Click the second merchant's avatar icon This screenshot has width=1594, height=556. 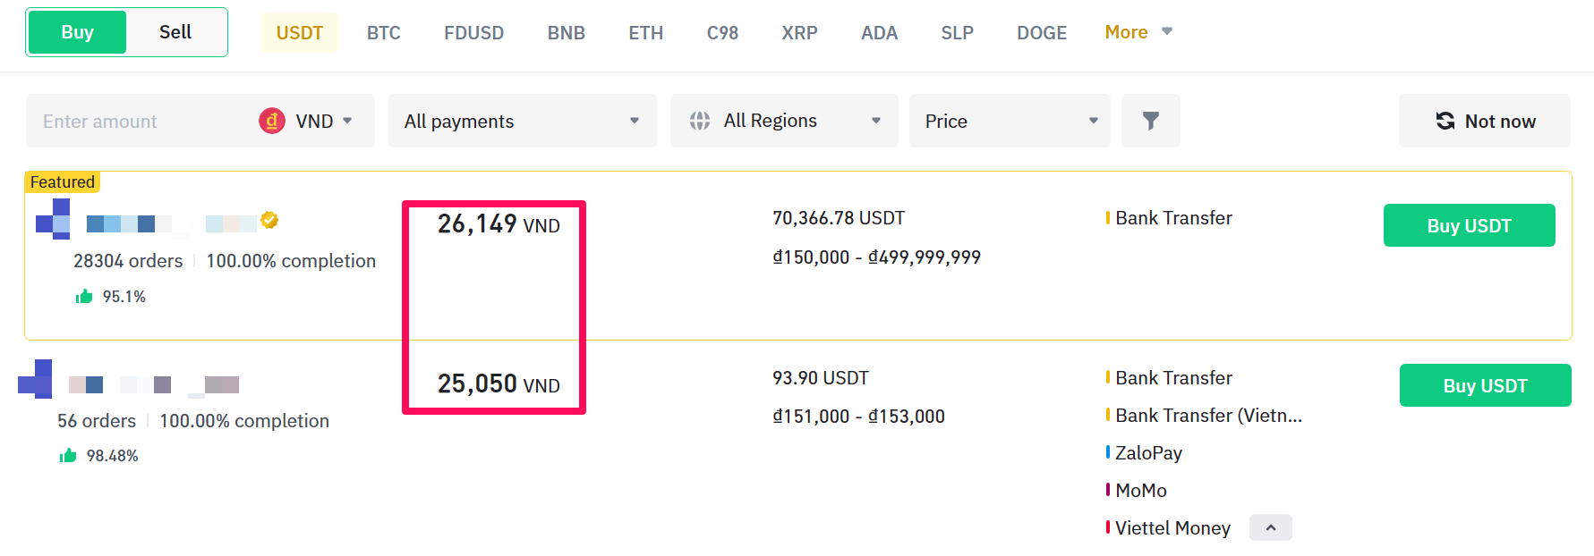click(x=36, y=379)
